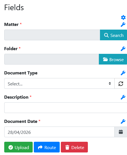Delete the document
The width and height of the screenshot is (127, 155).
click(x=74, y=147)
